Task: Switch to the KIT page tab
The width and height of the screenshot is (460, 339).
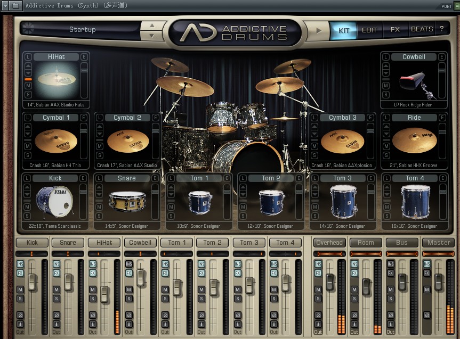Action: point(343,30)
